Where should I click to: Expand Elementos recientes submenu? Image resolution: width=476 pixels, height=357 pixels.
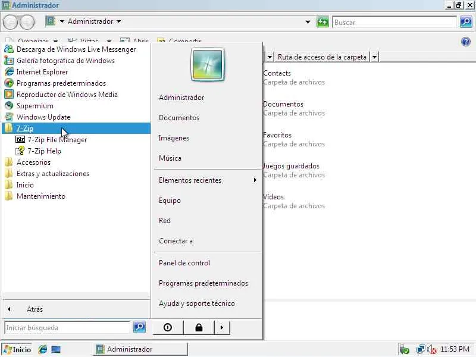tap(207, 180)
